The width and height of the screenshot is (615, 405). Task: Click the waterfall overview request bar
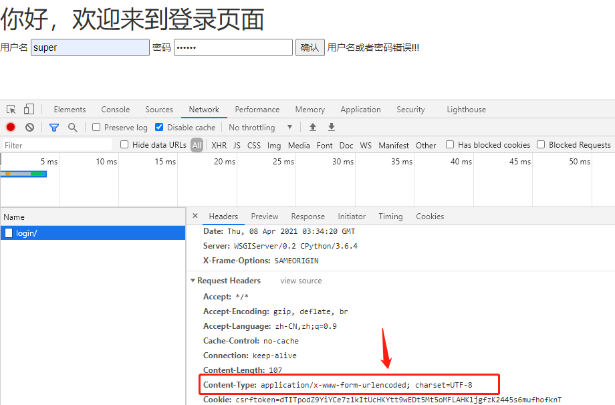23,174
